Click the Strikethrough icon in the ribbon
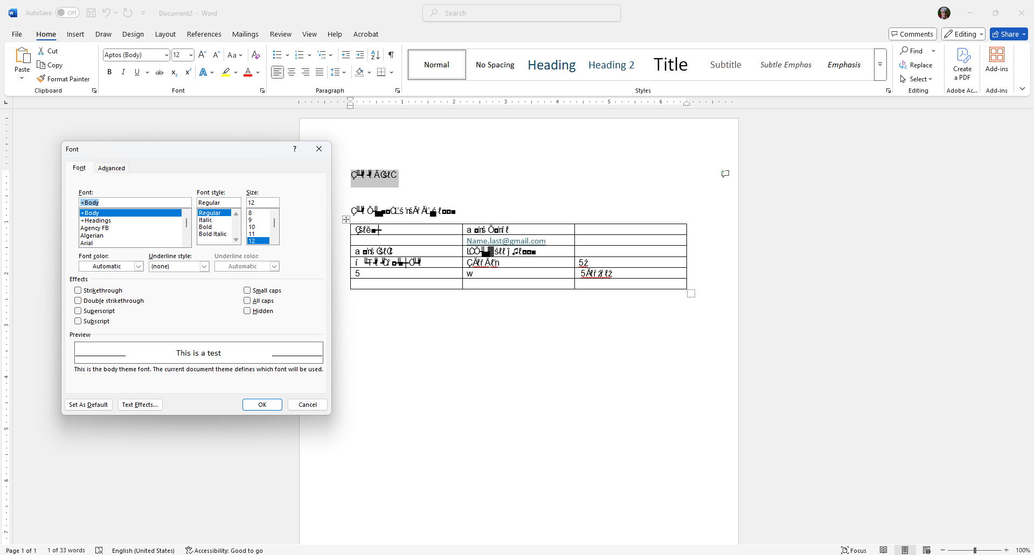The height and width of the screenshot is (555, 1034). (159, 72)
